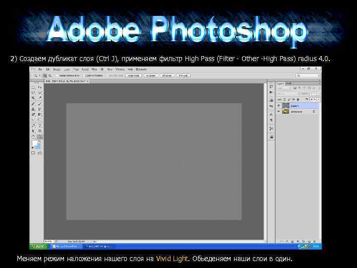Select the Zoom tool in Tools panel

[x=40, y=137]
